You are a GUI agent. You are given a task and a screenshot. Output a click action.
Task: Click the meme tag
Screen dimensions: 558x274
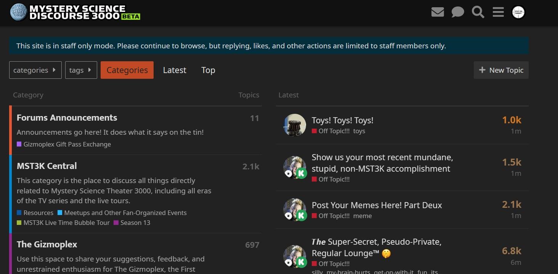click(x=362, y=216)
